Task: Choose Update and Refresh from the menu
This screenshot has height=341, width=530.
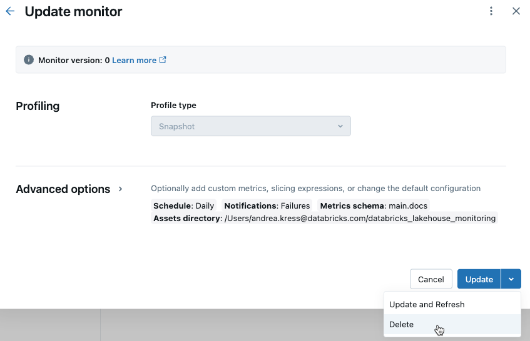Action: click(x=427, y=304)
